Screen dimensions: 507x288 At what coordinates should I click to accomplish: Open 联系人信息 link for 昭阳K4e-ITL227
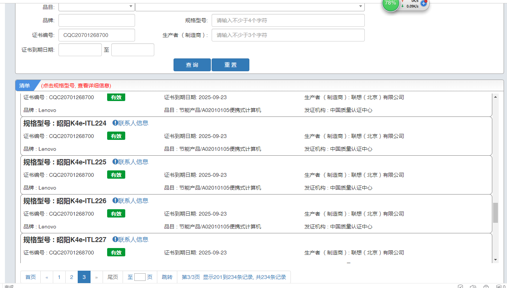(133, 239)
